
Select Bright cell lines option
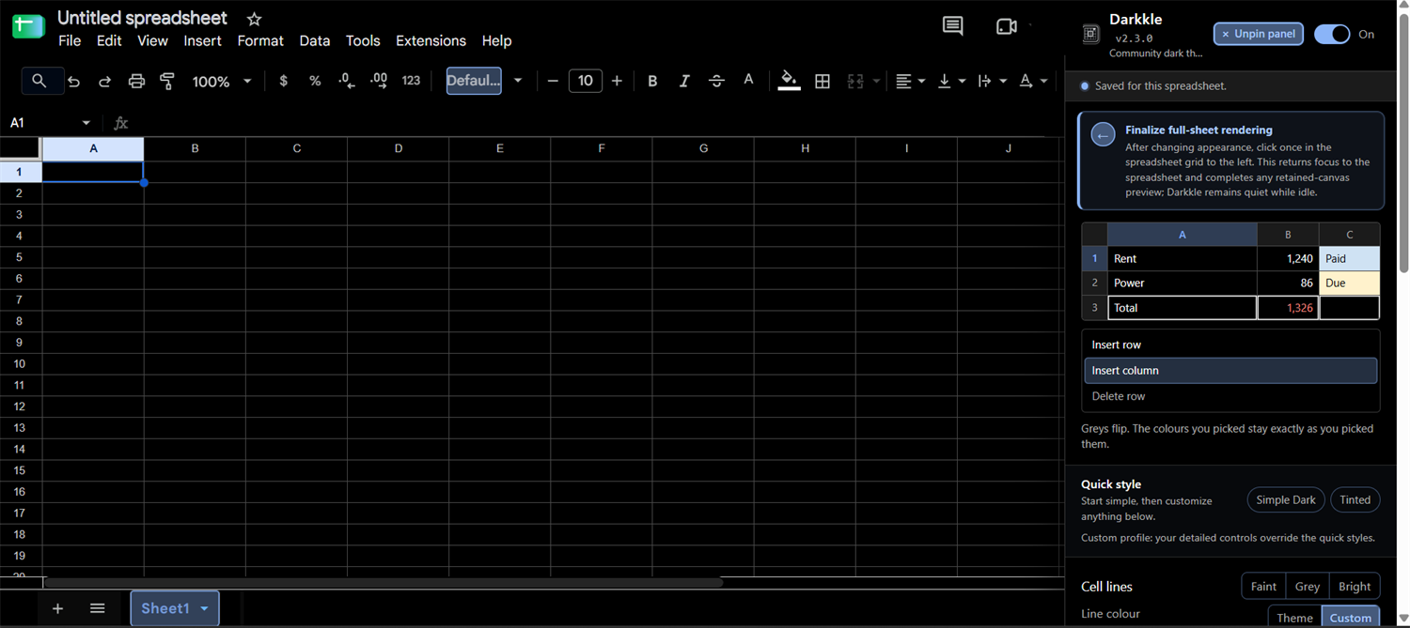pos(1355,587)
